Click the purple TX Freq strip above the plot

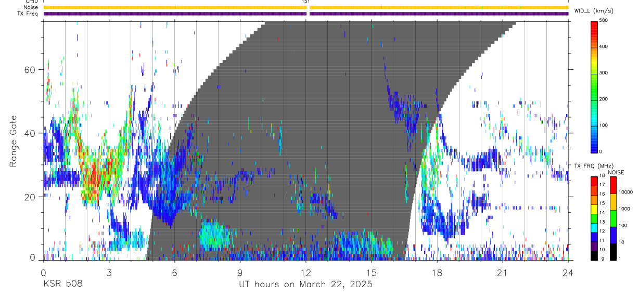click(x=306, y=14)
